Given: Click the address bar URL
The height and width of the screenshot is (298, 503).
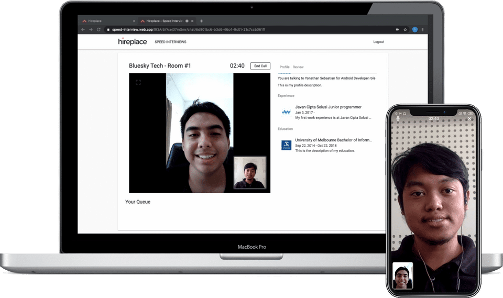Looking at the screenshot, I should pyautogui.click(x=189, y=29).
